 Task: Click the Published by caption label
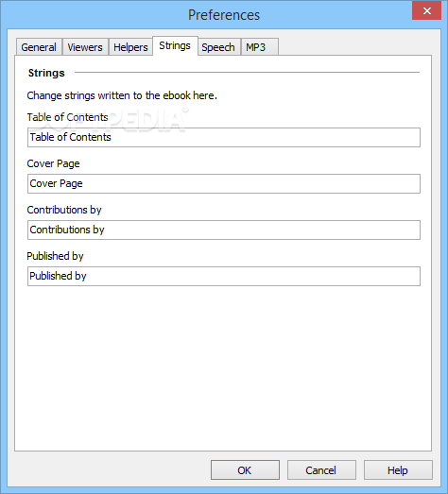[x=55, y=256]
